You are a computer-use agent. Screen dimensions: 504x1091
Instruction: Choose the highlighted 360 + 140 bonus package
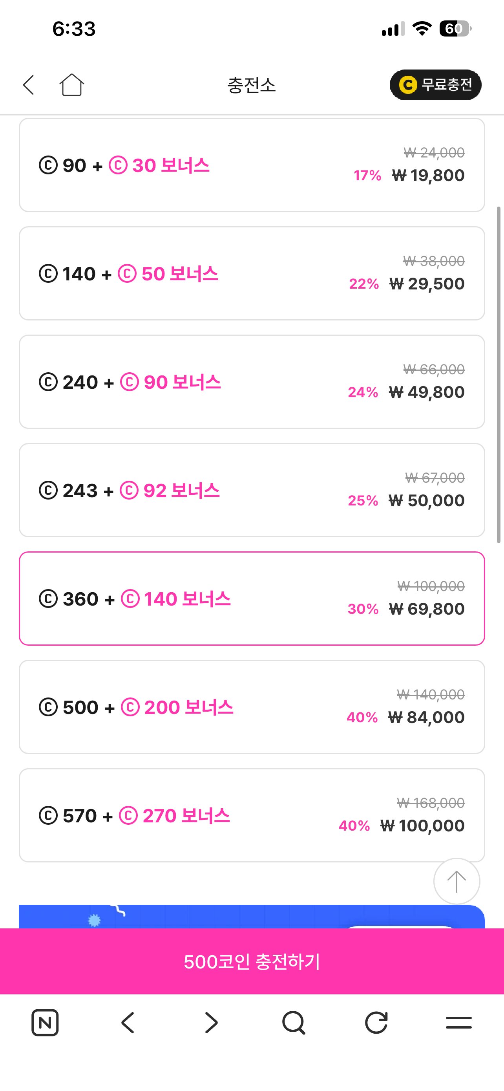tap(252, 599)
